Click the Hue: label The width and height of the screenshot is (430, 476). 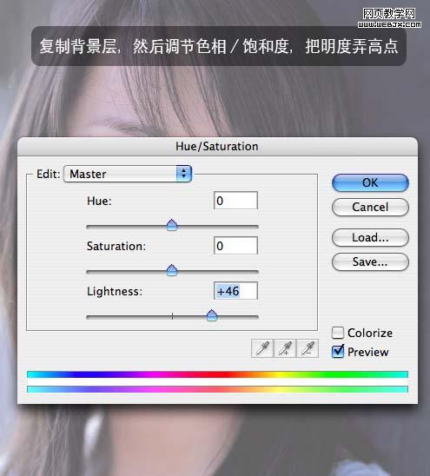click(x=99, y=201)
